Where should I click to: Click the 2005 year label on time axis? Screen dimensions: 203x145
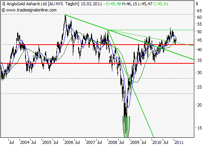pos(47,142)
